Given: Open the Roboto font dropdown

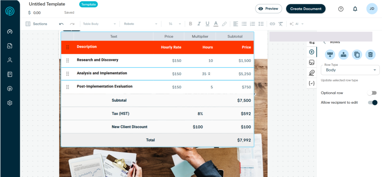Looking at the screenshot, I should point(141,24).
